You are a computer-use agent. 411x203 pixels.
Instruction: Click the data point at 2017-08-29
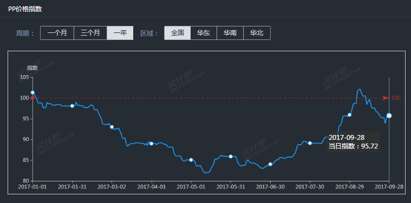click(349, 115)
